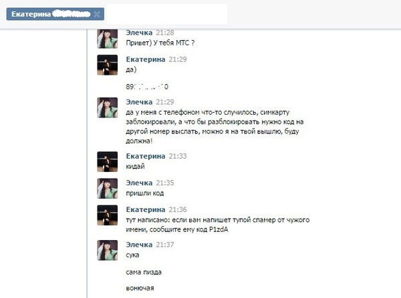The image size is (401, 298).
Task: Select the message 'пришли код'
Action: pos(145,193)
